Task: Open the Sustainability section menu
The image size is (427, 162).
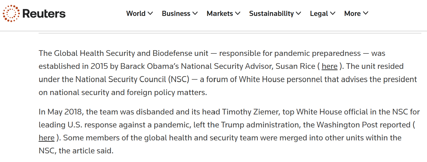Action: click(271, 13)
